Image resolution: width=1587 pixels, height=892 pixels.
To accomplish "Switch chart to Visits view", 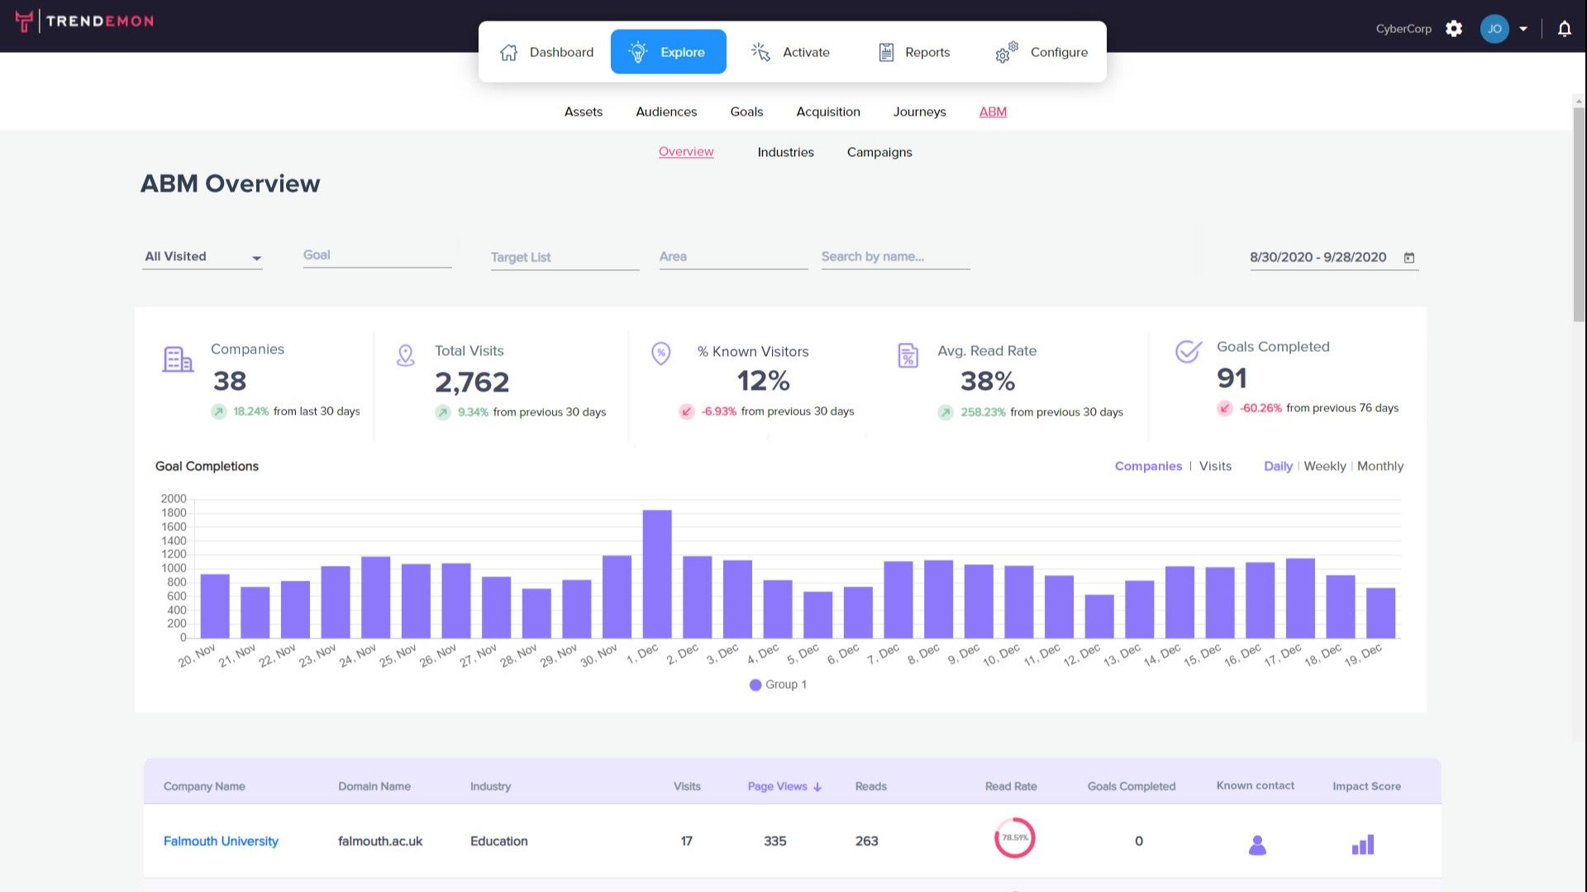I will point(1215,466).
